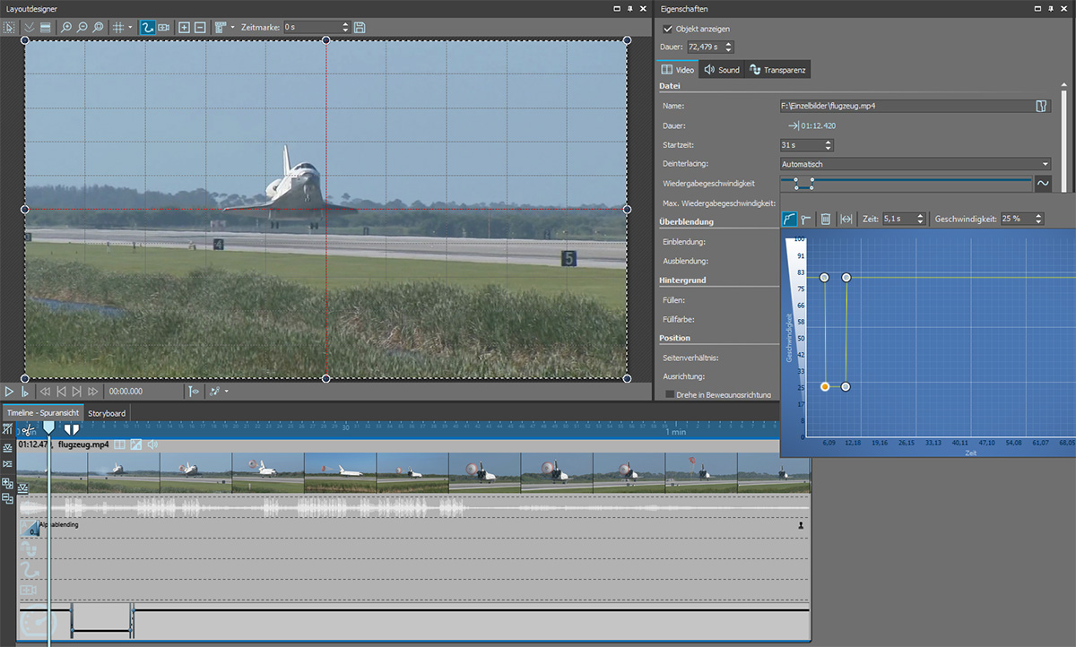Click the orange keyframe point on speed curve
Image resolution: width=1076 pixels, height=647 pixels.
(825, 386)
